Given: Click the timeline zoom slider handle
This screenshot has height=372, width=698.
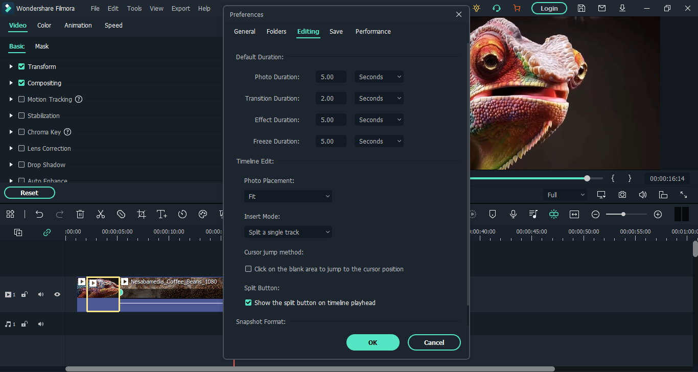Looking at the screenshot, I should pyautogui.click(x=623, y=214).
